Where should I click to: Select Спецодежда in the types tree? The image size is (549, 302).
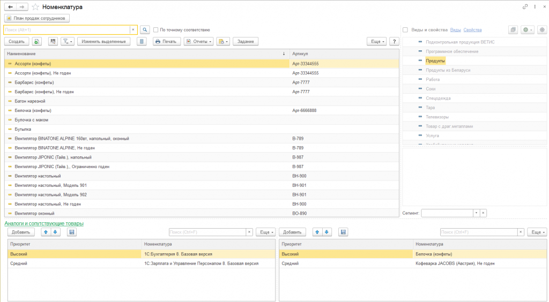pos(438,98)
